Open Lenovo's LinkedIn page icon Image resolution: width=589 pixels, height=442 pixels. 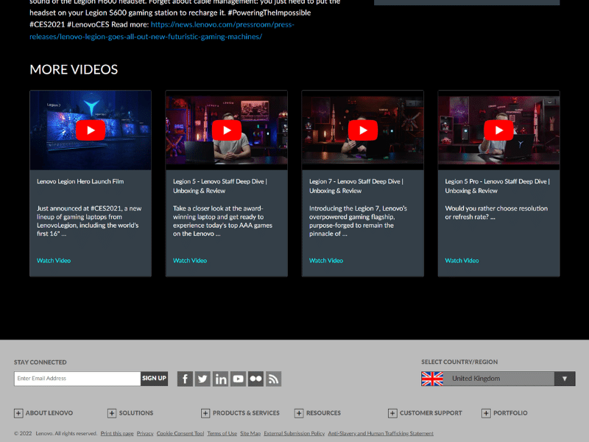(x=220, y=379)
